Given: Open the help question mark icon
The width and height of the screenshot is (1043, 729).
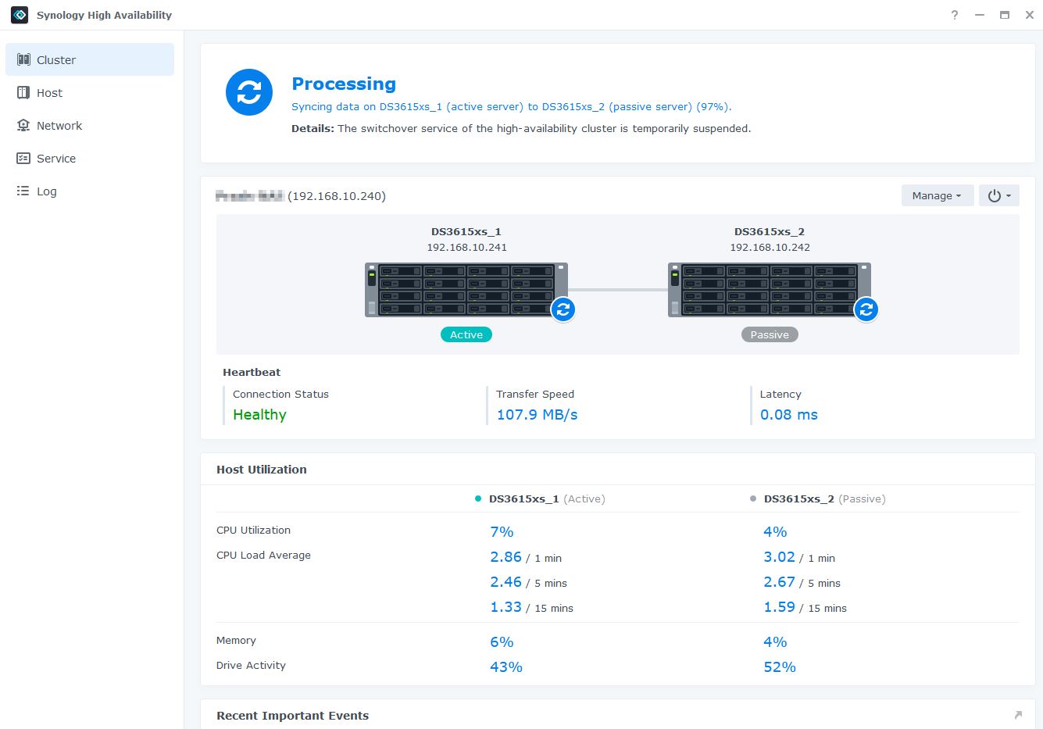Looking at the screenshot, I should click(x=955, y=15).
